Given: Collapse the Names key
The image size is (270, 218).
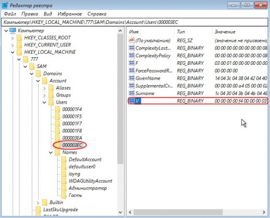Looking at the screenshot, I should [51, 153].
